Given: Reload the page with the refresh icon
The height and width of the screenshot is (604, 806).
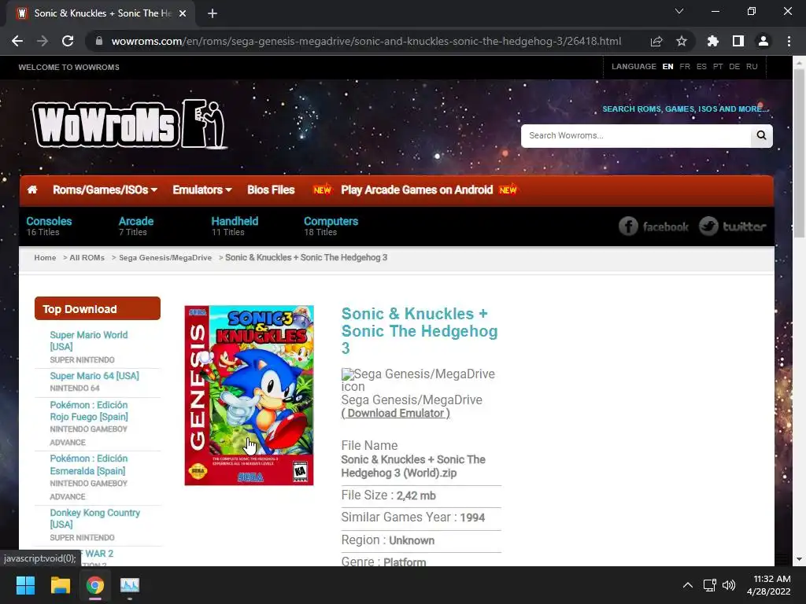Looking at the screenshot, I should click(68, 41).
